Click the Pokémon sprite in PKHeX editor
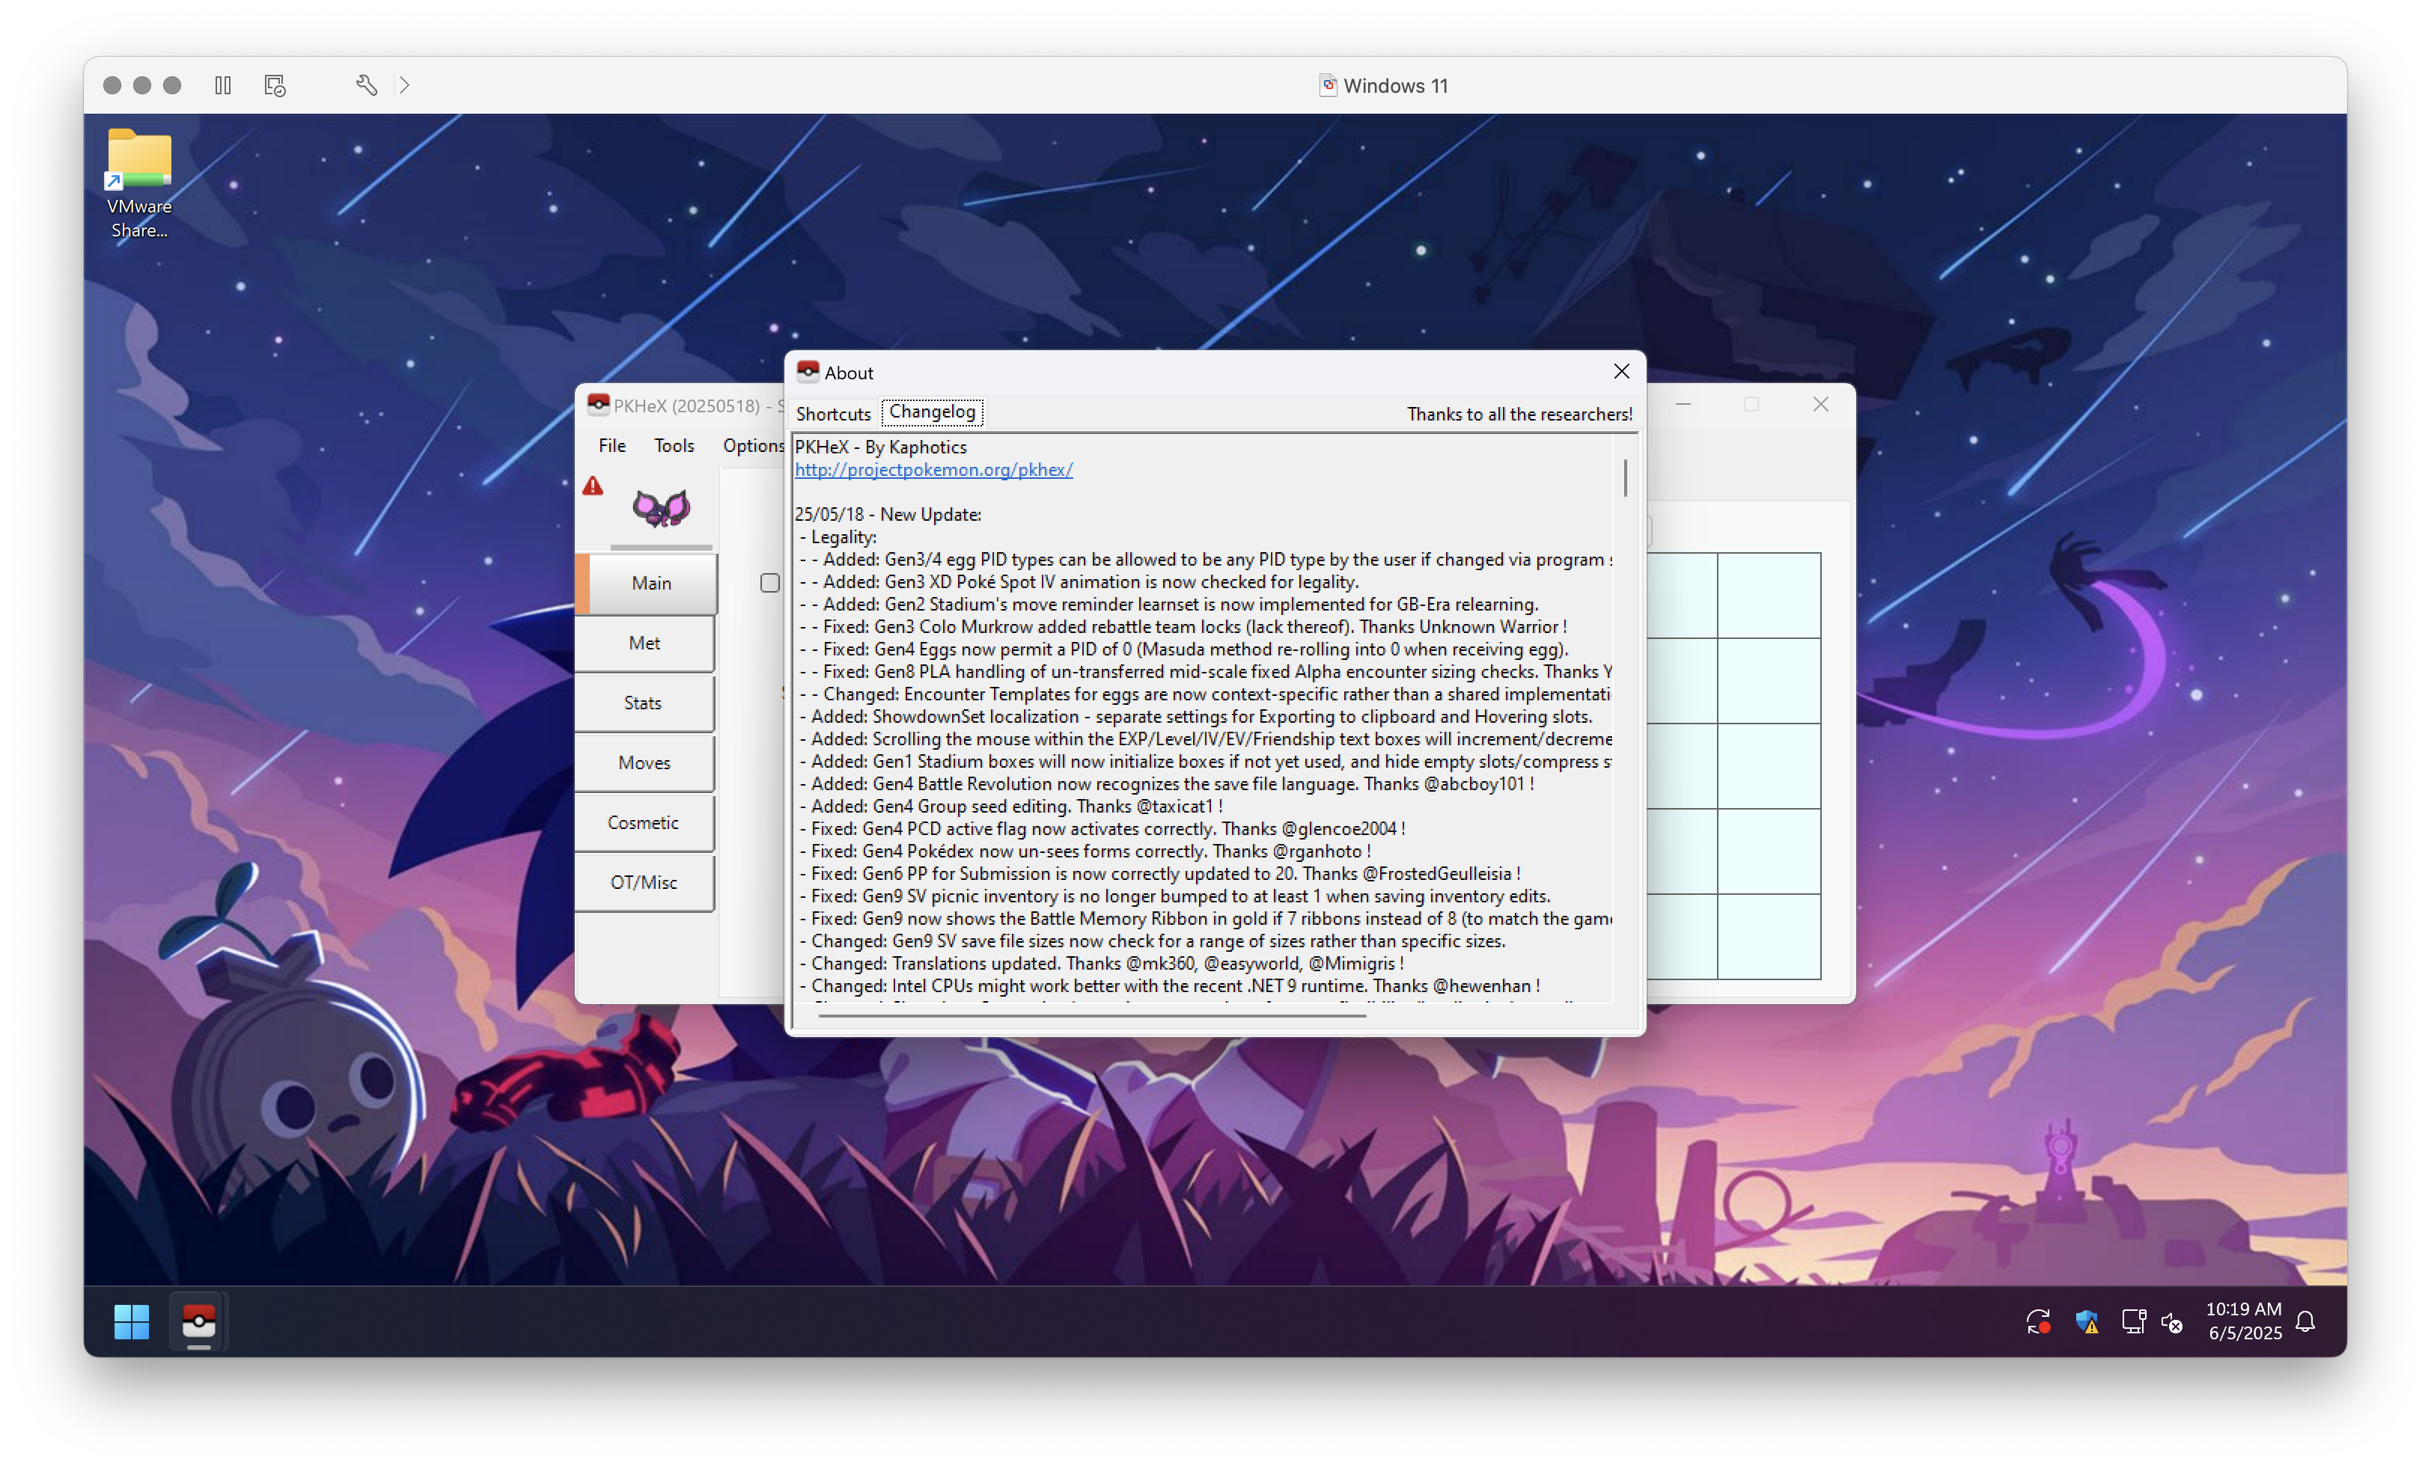The image size is (2431, 1468). [661, 509]
